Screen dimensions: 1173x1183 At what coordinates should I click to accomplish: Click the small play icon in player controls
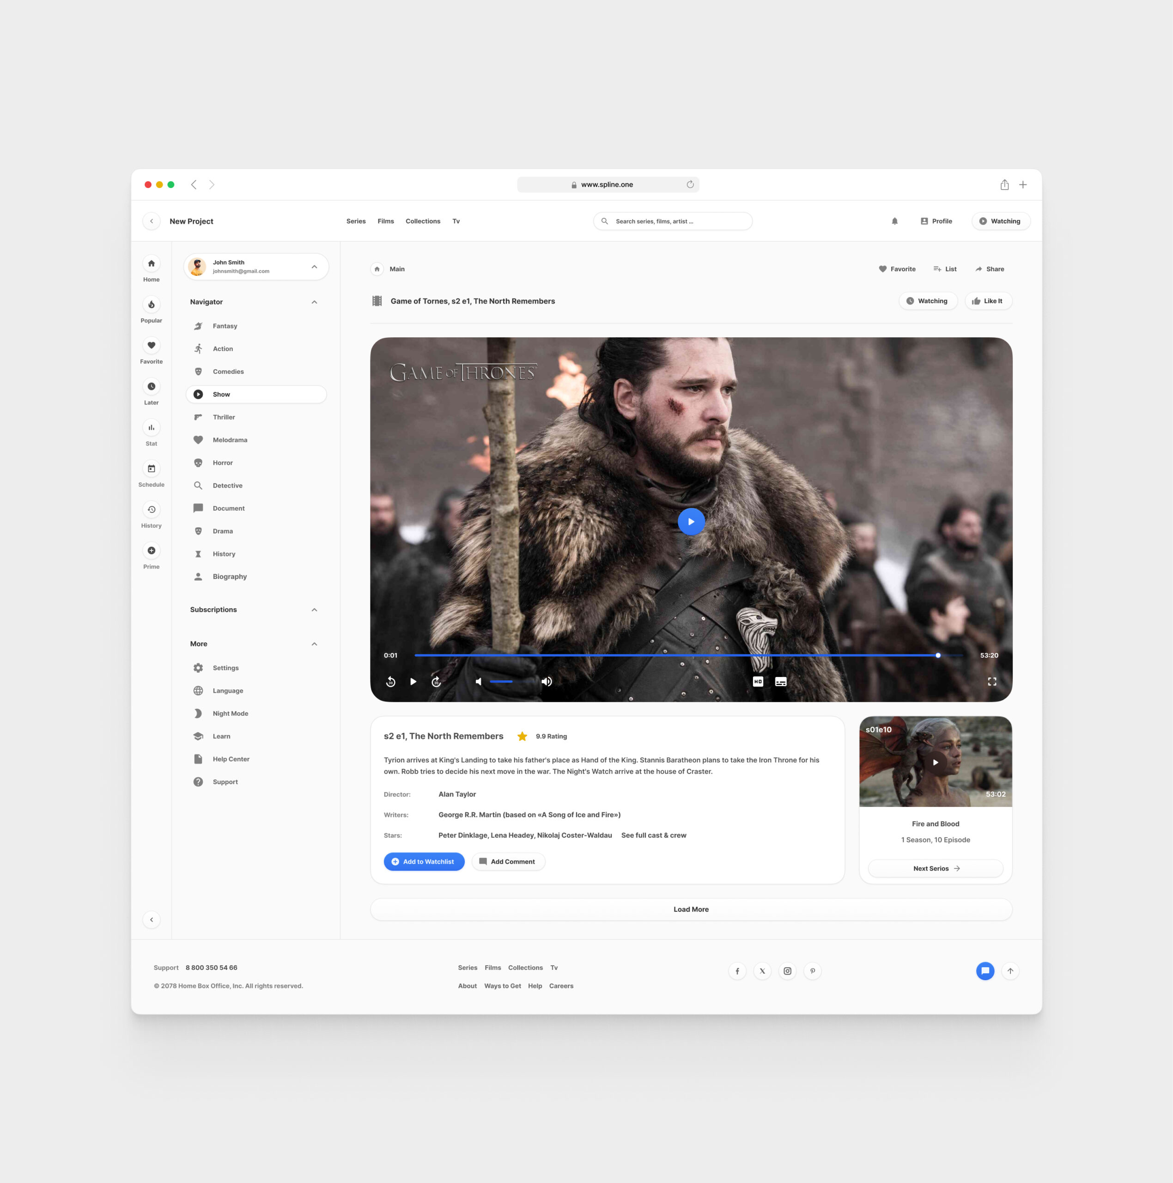413,682
